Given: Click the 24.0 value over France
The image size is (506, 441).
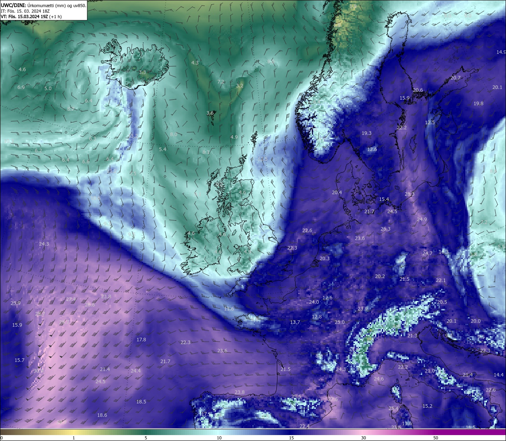Looking at the screenshot, I should pyautogui.click(x=314, y=302).
